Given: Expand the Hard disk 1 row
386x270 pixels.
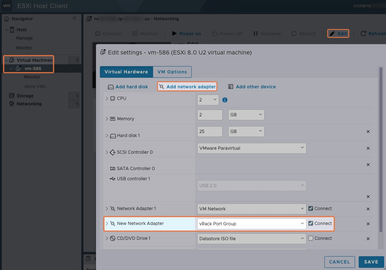Looking at the screenshot, I should click(x=106, y=136).
